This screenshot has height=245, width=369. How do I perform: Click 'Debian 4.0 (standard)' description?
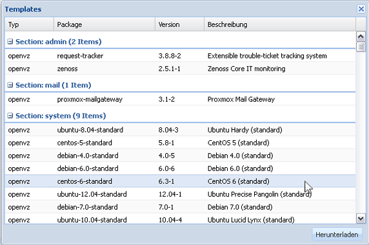(x=240, y=156)
